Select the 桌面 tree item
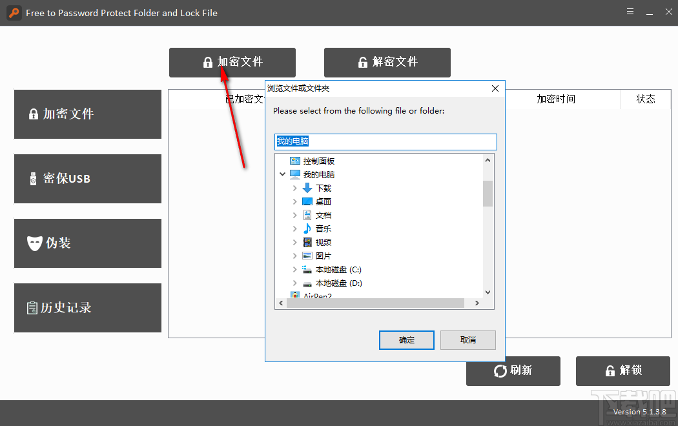This screenshot has width=678, height=426. (x=324, y=201)
